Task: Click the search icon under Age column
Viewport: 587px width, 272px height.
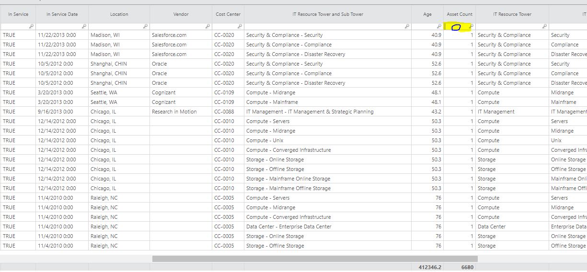Action: (439, 26)
